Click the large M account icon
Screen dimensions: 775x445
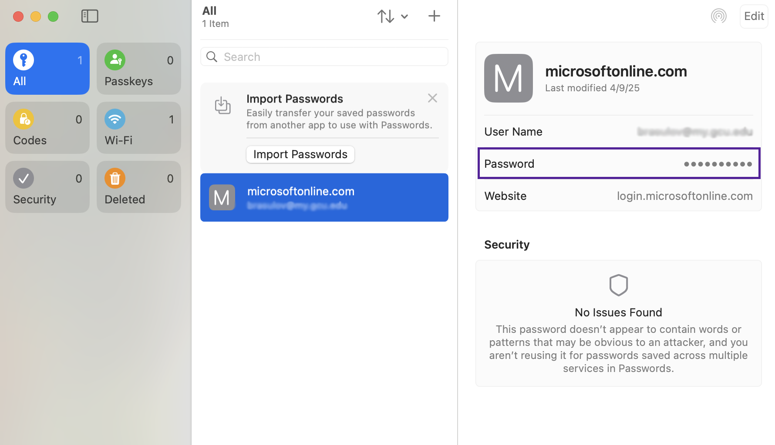click(x=508, y=78)
